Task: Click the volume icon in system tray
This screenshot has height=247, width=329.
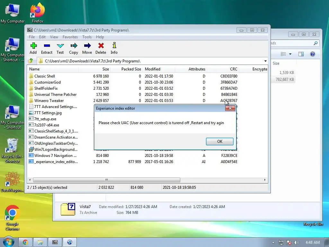Action: click(x=296, y=242)
